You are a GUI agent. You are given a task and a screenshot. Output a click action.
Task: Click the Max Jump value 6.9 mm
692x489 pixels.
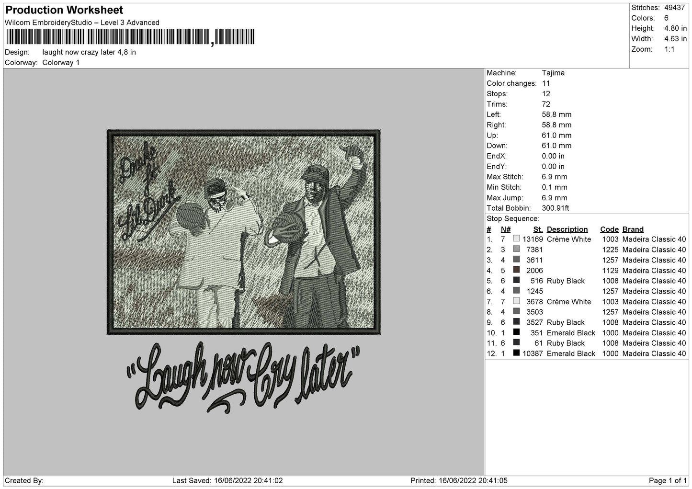555,198
